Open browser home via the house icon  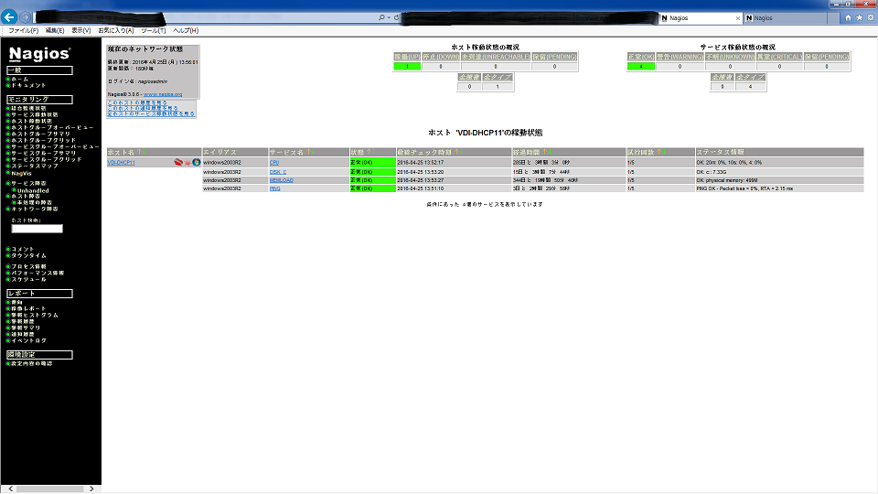tap(848, 17)
